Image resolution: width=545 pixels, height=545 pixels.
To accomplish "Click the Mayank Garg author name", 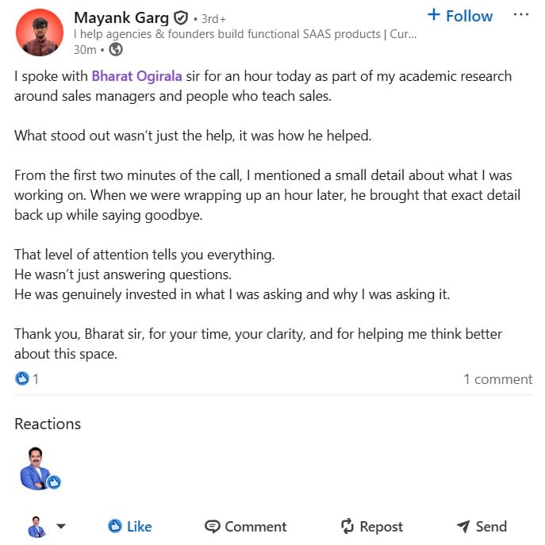I will pyautogui.click(x=121, y=17).
